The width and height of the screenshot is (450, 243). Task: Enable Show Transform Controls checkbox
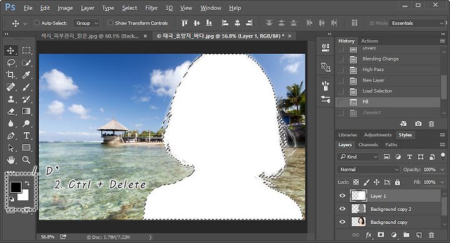110,22
